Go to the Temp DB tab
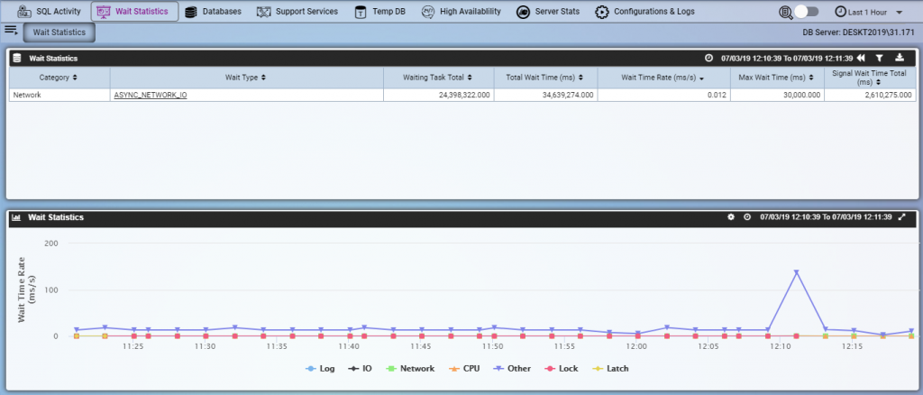Viewport: 923px width, 395px height. tap(380, 11)
